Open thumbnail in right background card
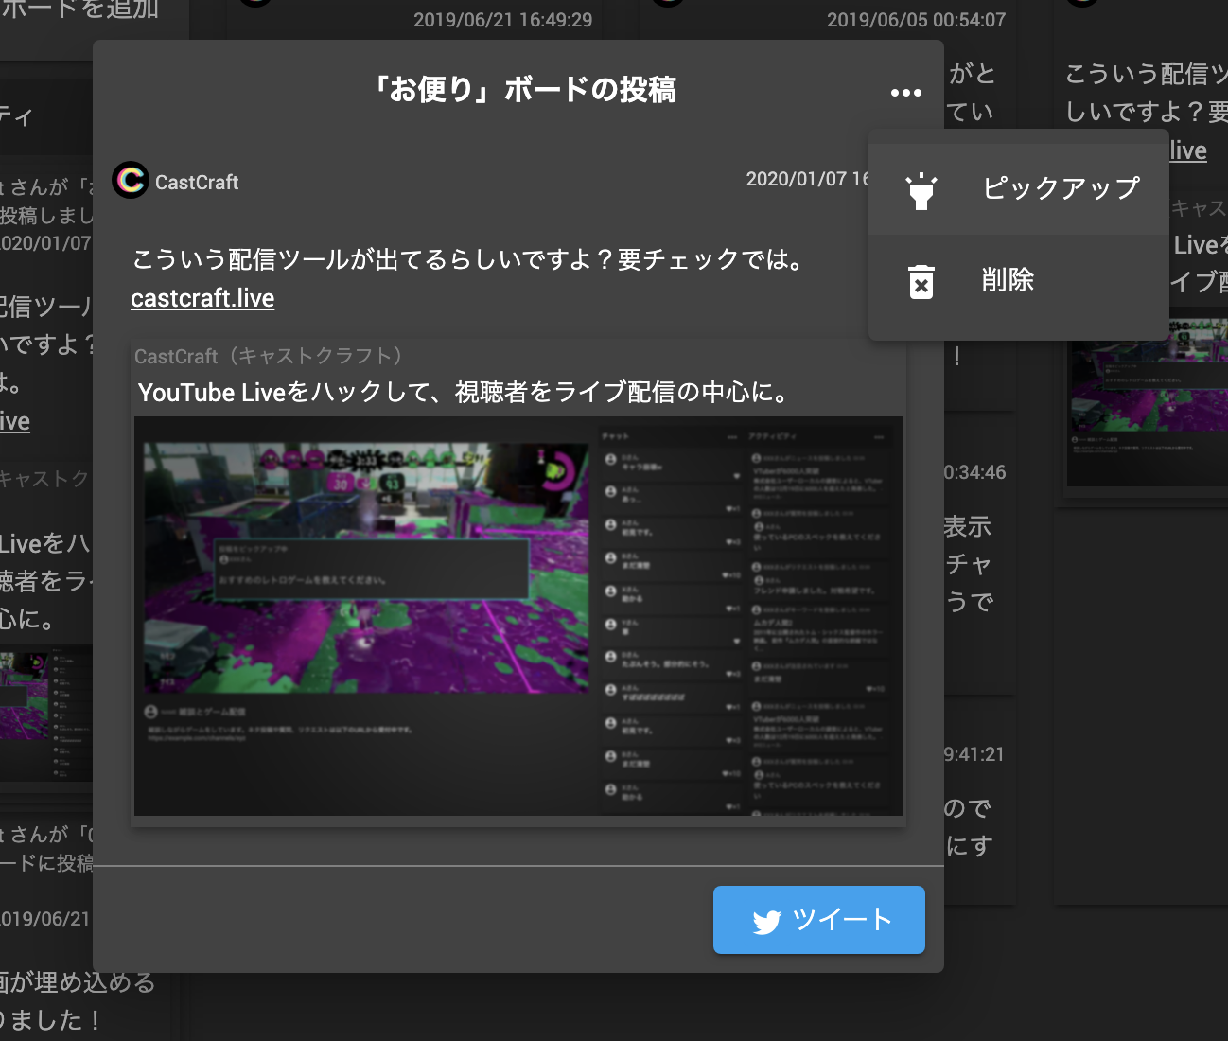The width and height of the screenshot is (1228, 1041). [1147, 403]
